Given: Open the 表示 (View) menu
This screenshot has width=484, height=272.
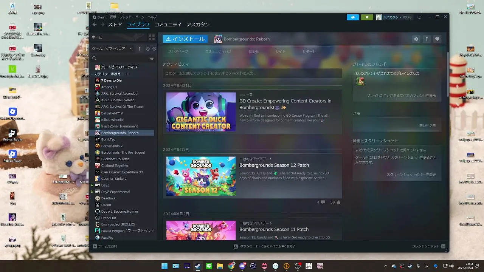Looking at the screenshot, I should (x=113, y=17).
